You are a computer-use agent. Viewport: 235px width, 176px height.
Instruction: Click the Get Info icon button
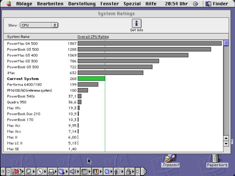137,23
